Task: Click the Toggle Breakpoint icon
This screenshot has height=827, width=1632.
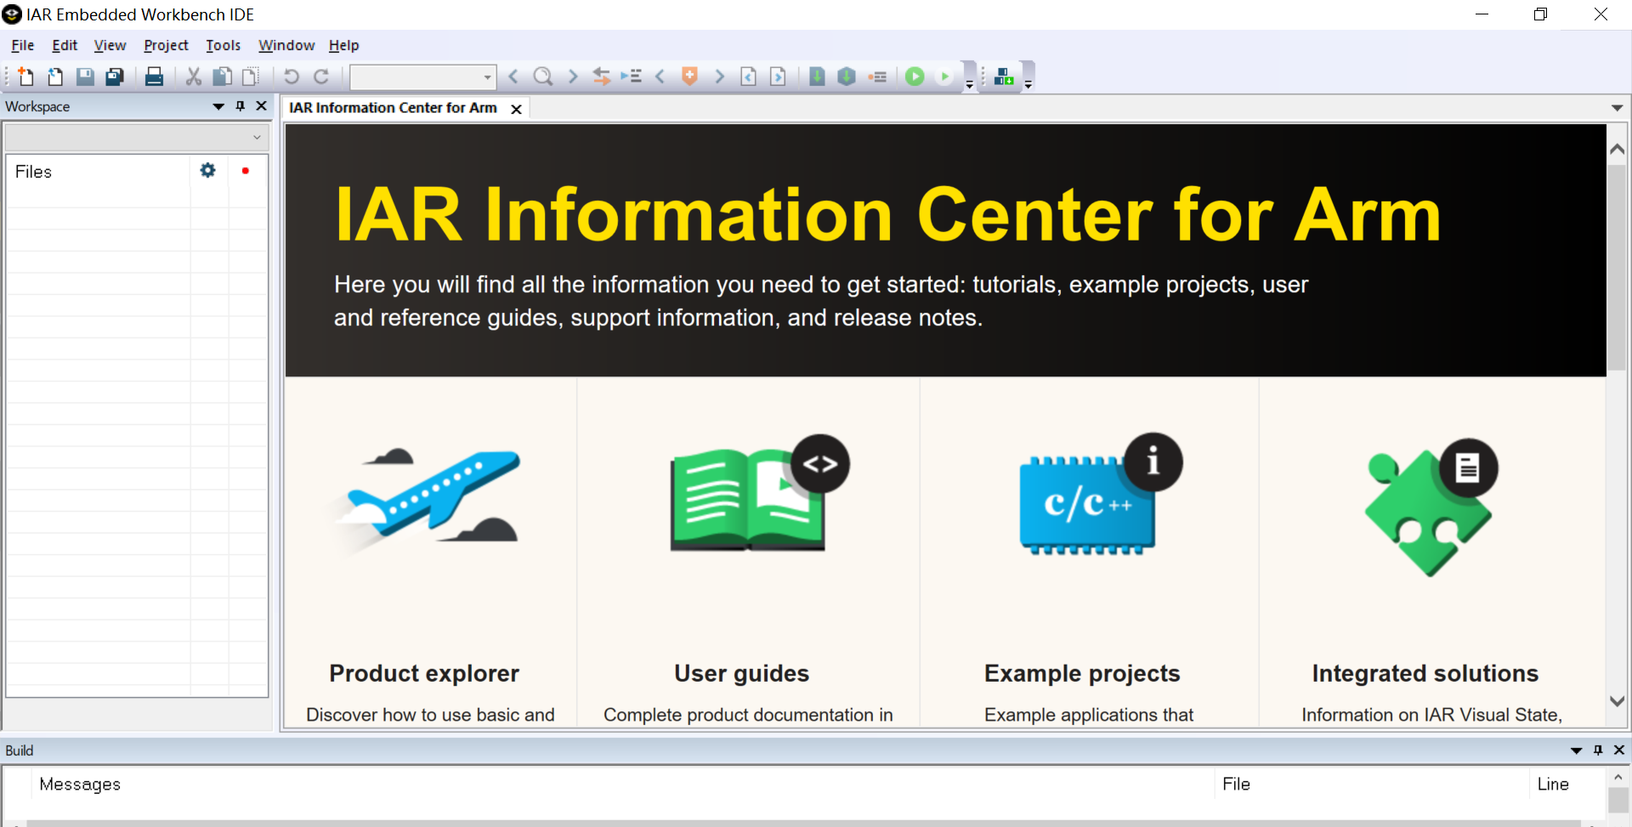Action: point(877,77)
